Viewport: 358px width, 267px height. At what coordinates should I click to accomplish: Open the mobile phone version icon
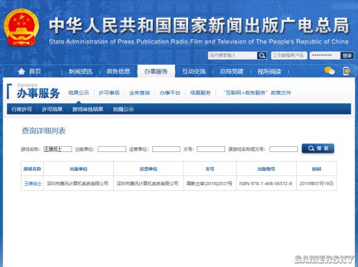[346, 71]
